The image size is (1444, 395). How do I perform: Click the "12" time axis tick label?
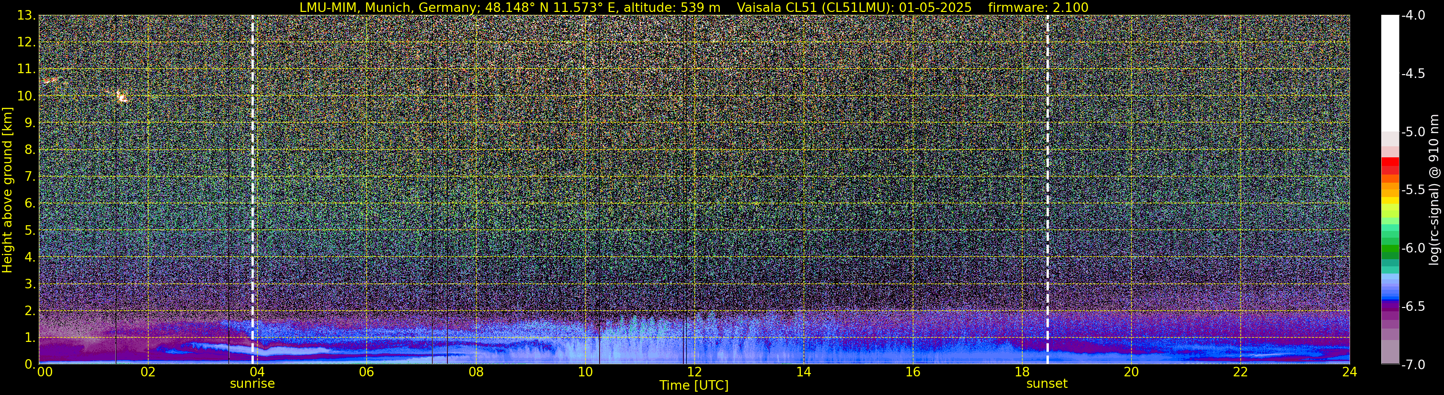pos(694,372)
